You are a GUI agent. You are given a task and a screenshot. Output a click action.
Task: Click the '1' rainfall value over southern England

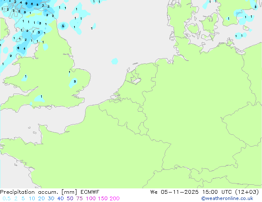[41, 96]
